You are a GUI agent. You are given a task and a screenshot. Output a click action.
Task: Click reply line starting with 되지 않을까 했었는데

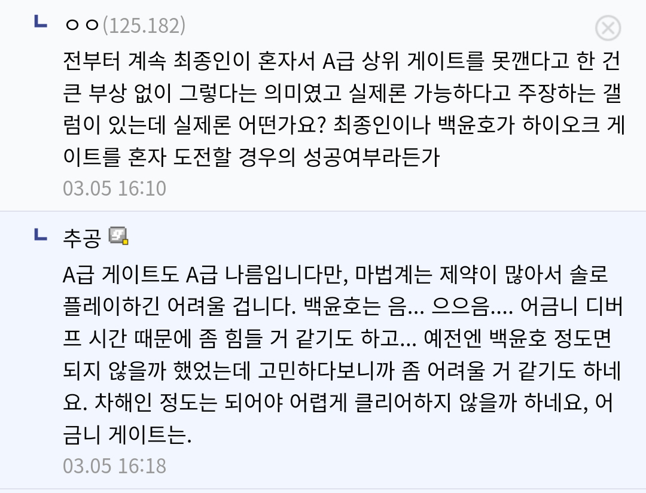(x=342, y=372)
